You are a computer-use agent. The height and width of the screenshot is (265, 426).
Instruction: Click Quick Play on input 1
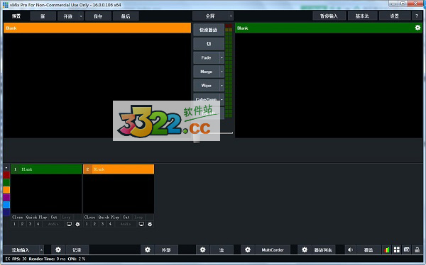(37, 217)
